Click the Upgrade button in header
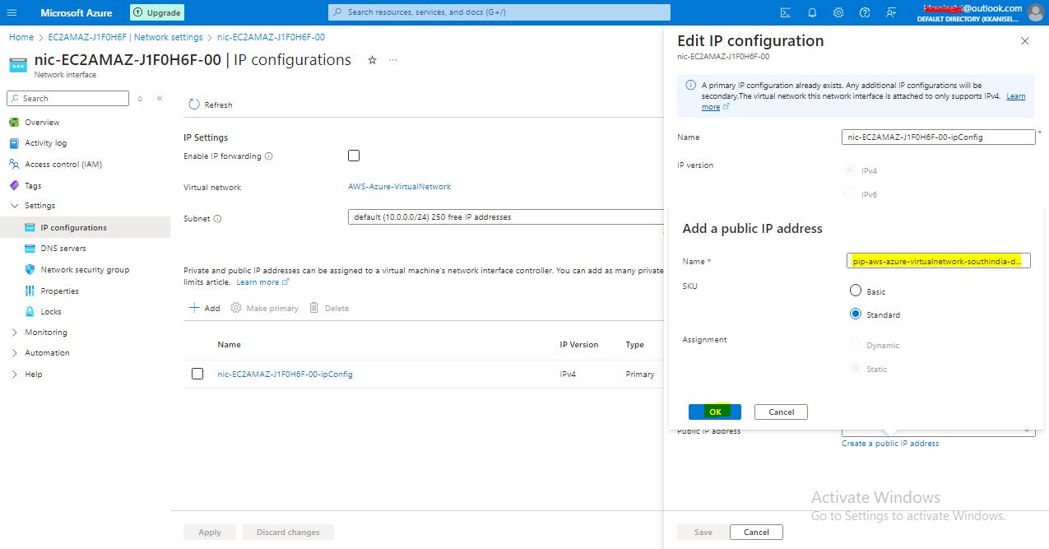The height and width of the screenshot is (549, 1049). (x=157, y=12)
